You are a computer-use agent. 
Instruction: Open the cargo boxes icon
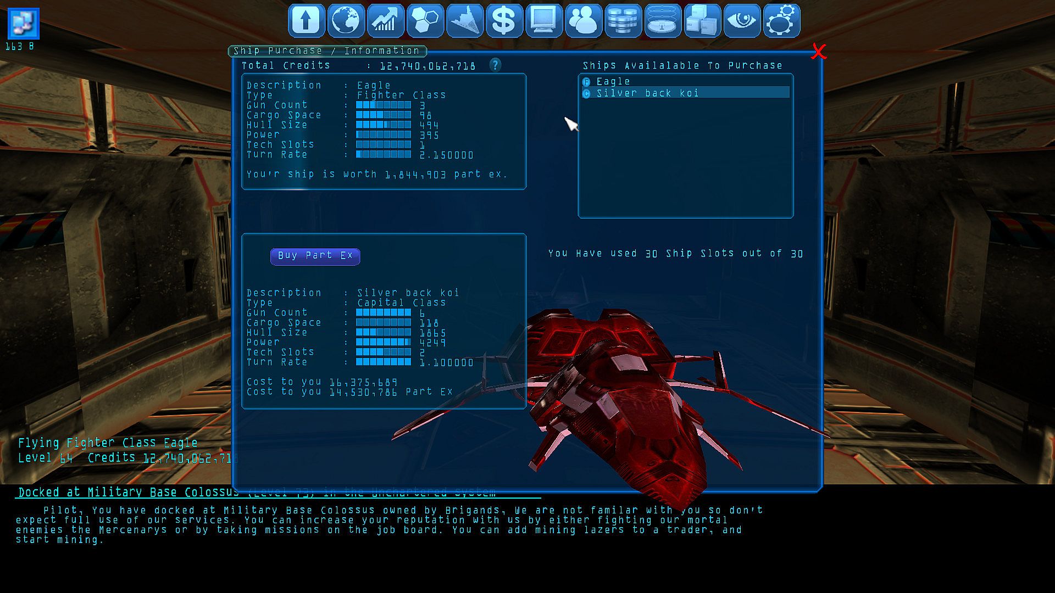coord(702,21)
